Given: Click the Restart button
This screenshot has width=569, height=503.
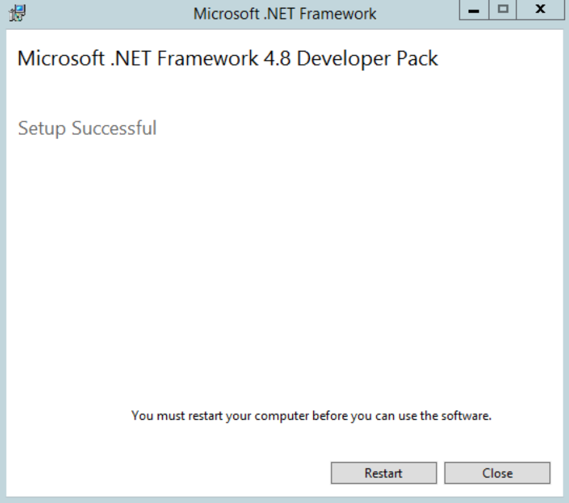Looking at the screenshot, I should tap(384, 473).
